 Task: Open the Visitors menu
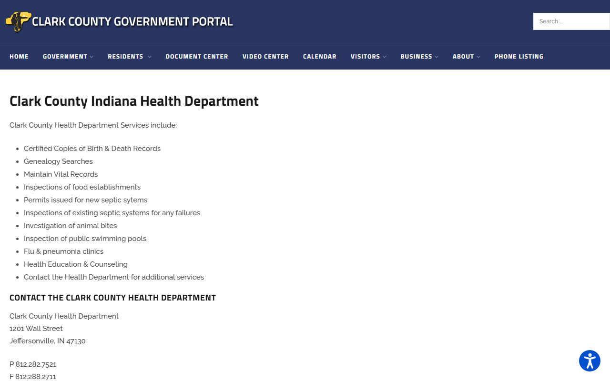click(x=366, y=56)
